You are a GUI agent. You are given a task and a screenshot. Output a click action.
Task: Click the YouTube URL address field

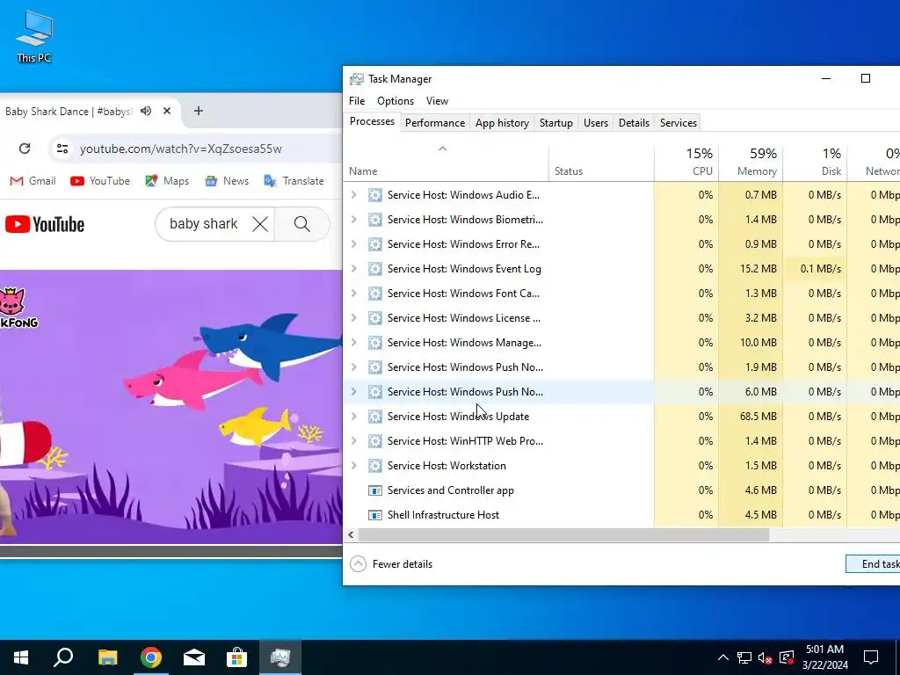[181, 149]
